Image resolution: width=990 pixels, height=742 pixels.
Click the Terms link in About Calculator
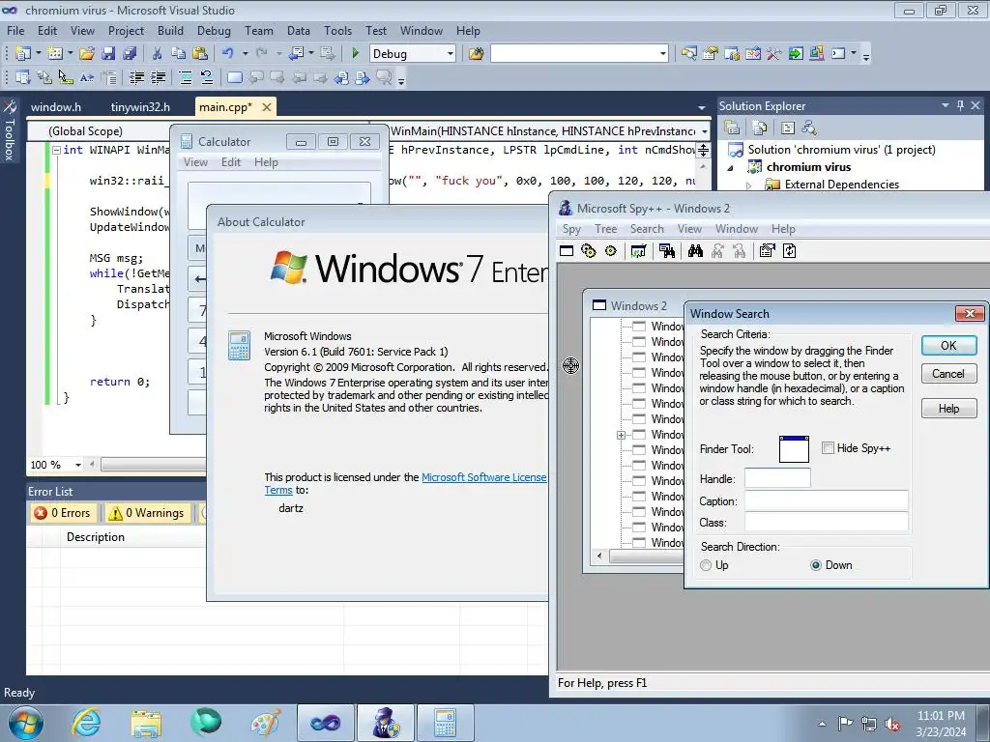coord(277,490)
